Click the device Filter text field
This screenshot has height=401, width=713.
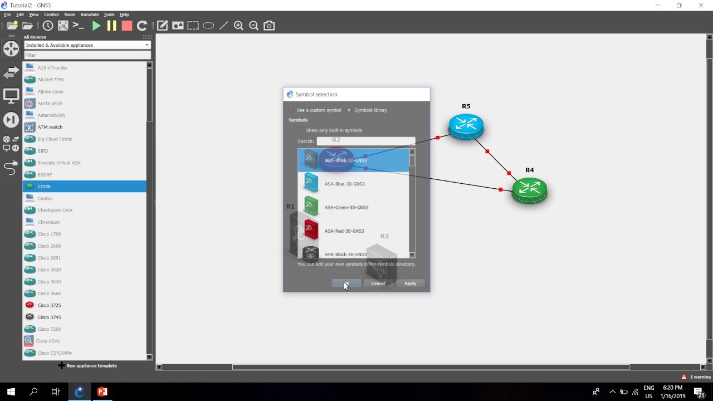[x=87, y=55]
